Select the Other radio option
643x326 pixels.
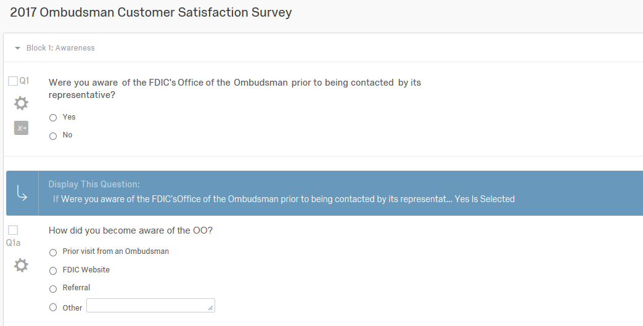(53, 308)
